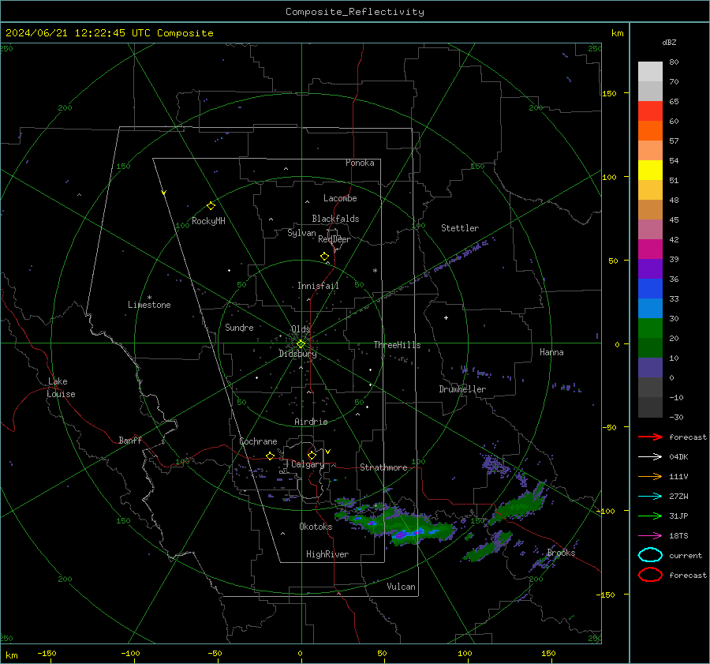Select the magenta 39-42 dBZ color swatch
The image size is (710, 664).
coord(650,249)
